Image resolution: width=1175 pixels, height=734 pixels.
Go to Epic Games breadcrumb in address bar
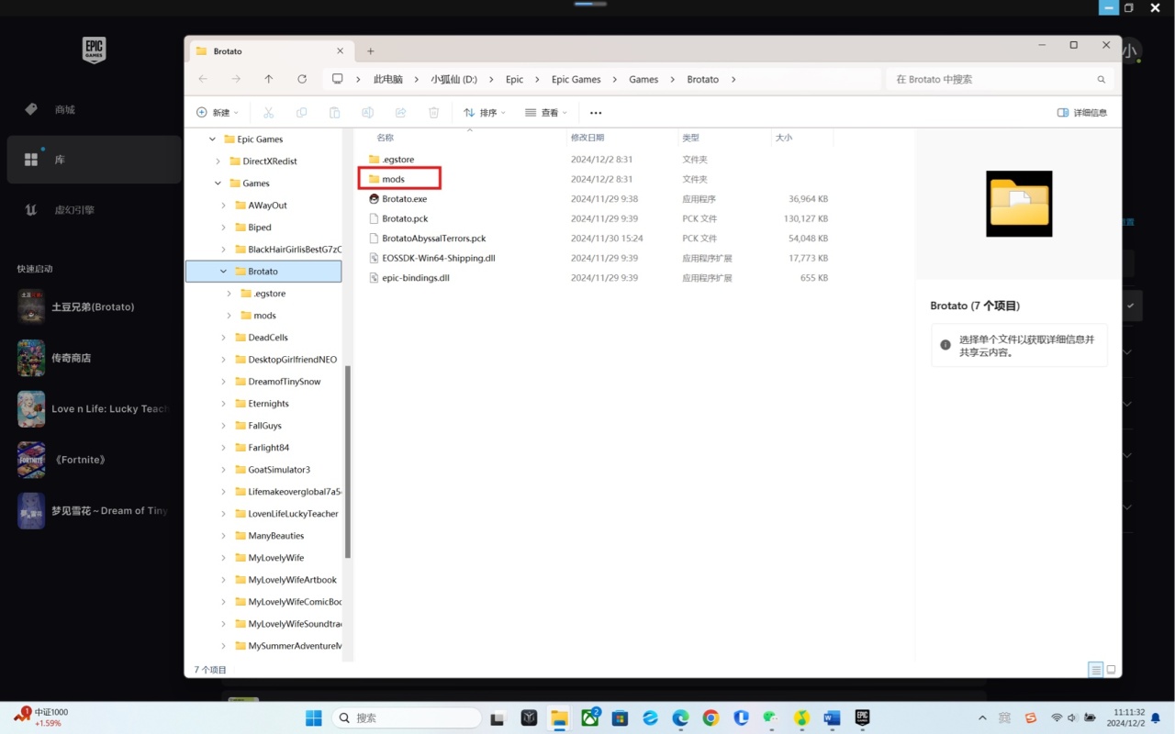click(576, 80)
